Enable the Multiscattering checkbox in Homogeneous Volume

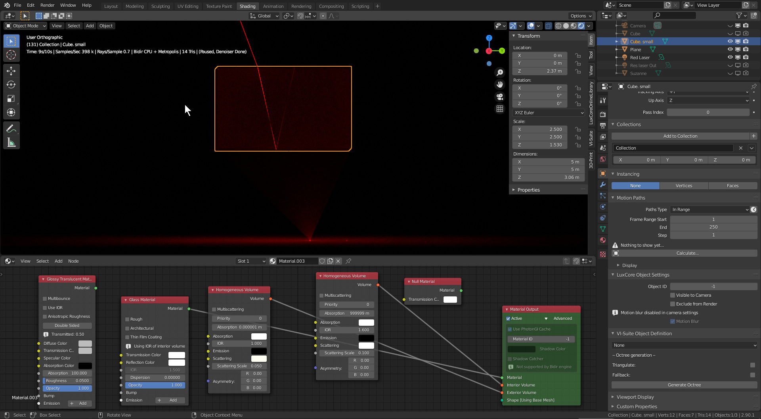pyautogui.click(x=214, y=309)
